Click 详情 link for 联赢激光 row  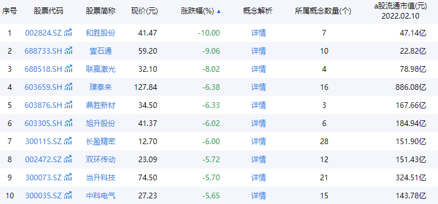(x=258, y=70)
